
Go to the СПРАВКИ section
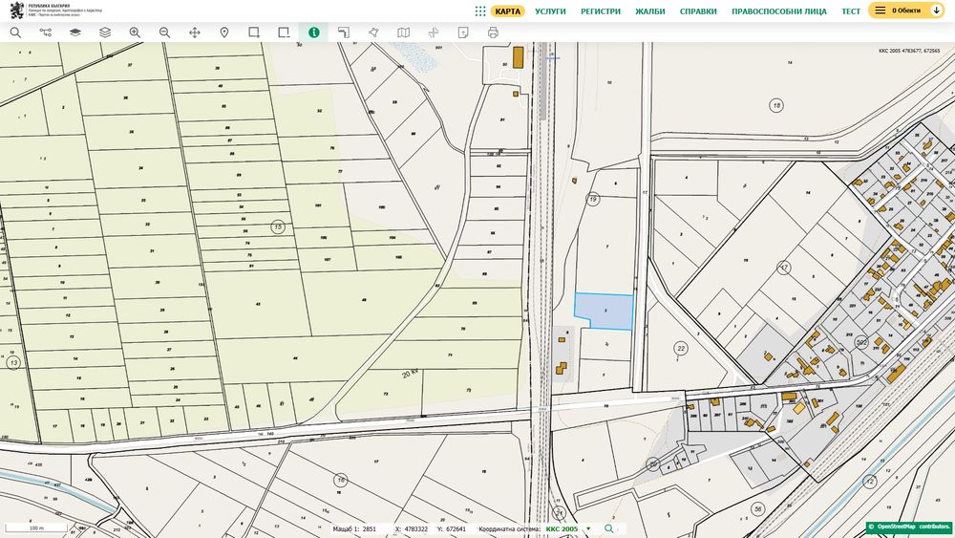point(698,11)
